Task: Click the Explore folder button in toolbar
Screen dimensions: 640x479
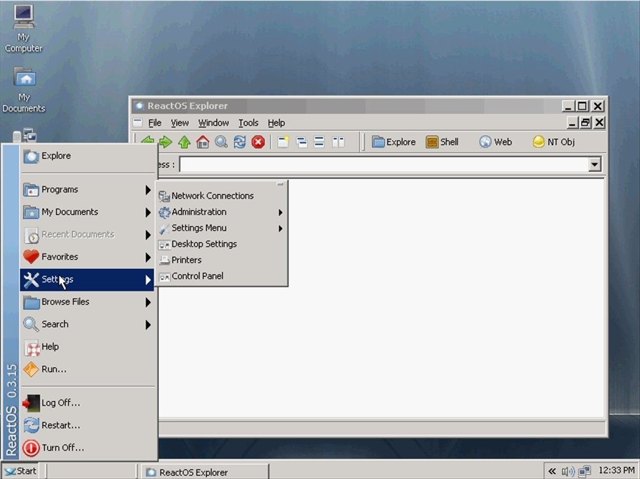Action: tap(394, 142)
